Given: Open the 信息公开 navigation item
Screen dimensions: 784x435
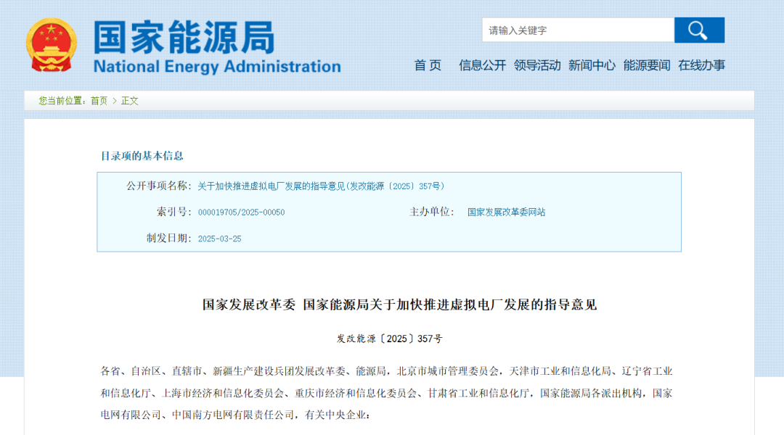Looking at the screenshot, I should [x=482, y=65].
